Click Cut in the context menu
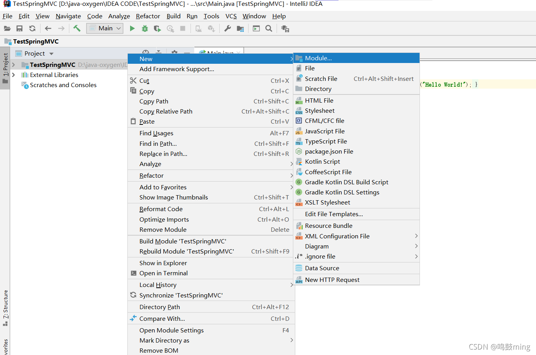This screenshot has width=536, height=355. [211, 80]
